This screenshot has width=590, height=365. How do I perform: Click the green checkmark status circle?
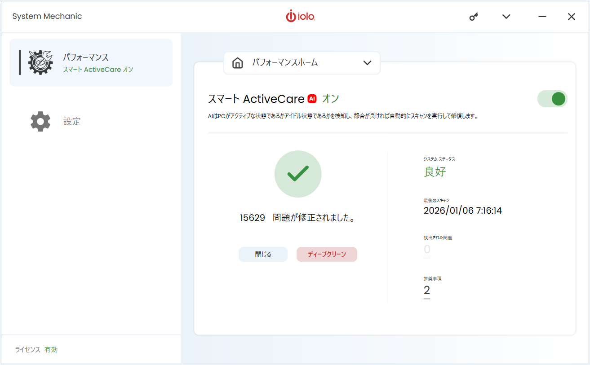(x=298, y=174)
